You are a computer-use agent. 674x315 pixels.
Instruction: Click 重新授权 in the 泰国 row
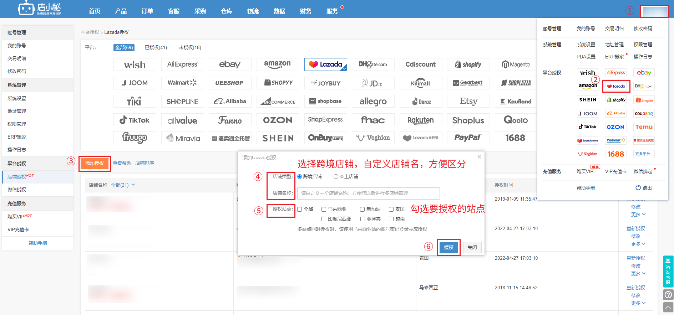click(636, 258)
